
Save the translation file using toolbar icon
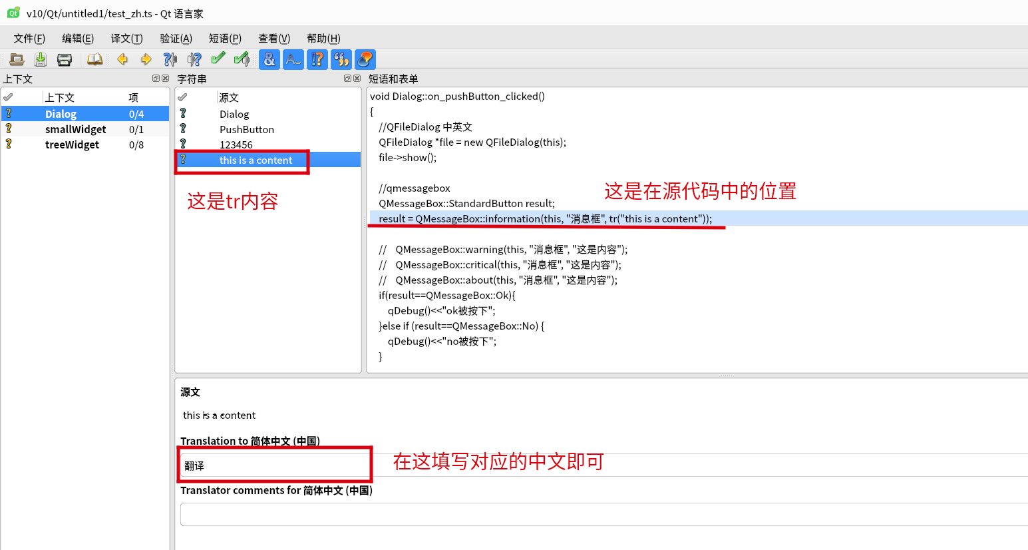40,59
